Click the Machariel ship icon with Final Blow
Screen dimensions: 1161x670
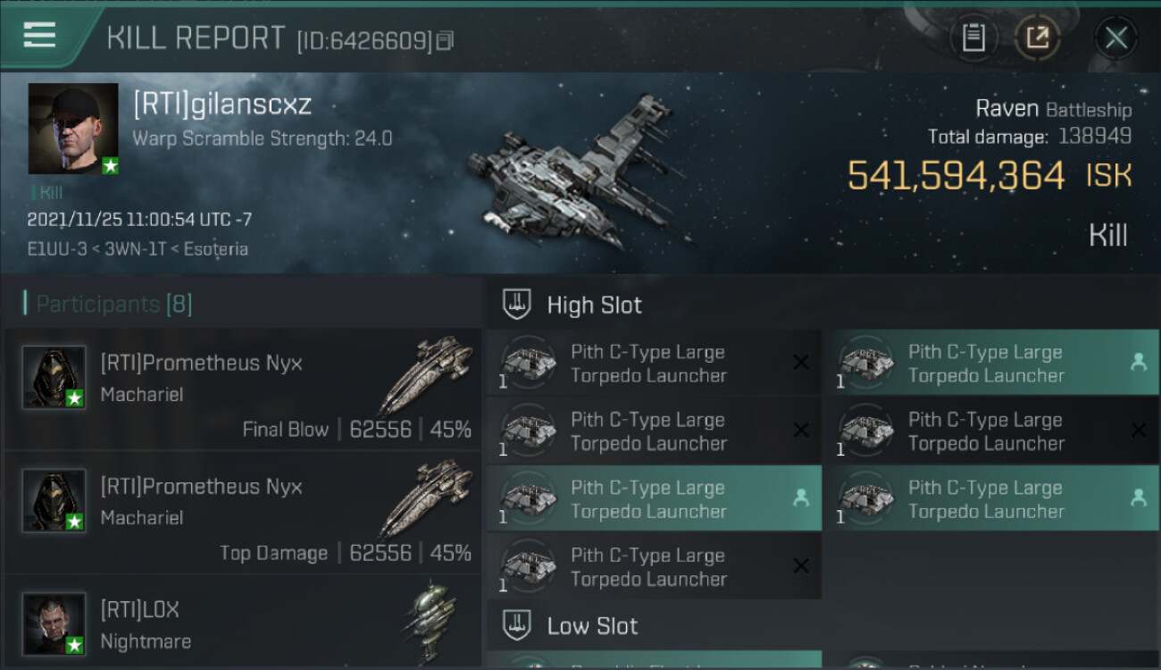425,375
